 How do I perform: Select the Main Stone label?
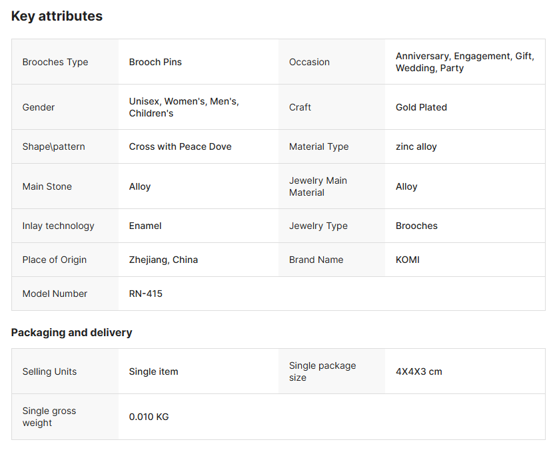pyautogui.click(x=47, y=186)
